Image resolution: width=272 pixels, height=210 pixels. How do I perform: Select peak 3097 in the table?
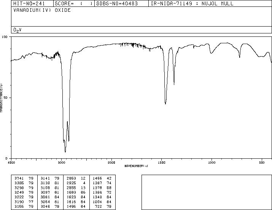(x=45, y=192)
